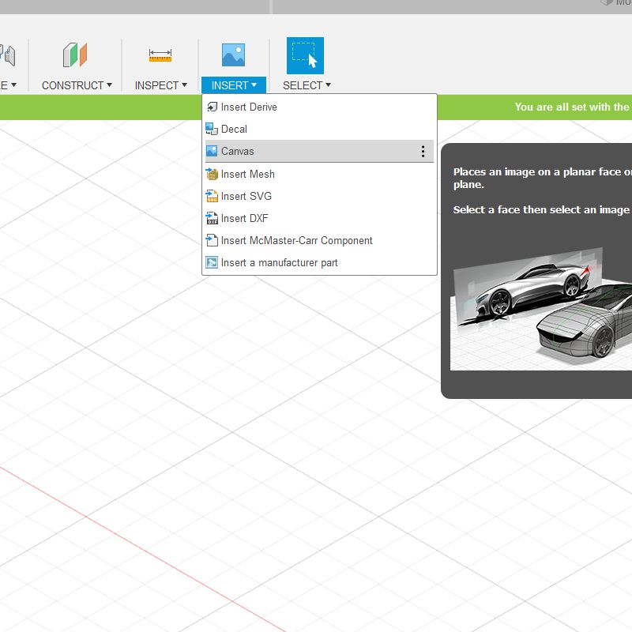Choose Insert McMaster-Carr Component entry
This screenshot has height=632, width=632.
(319, 241)
